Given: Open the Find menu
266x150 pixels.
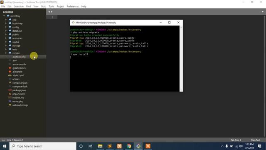Looking at the screenshot, I should [x=28, y=6].
